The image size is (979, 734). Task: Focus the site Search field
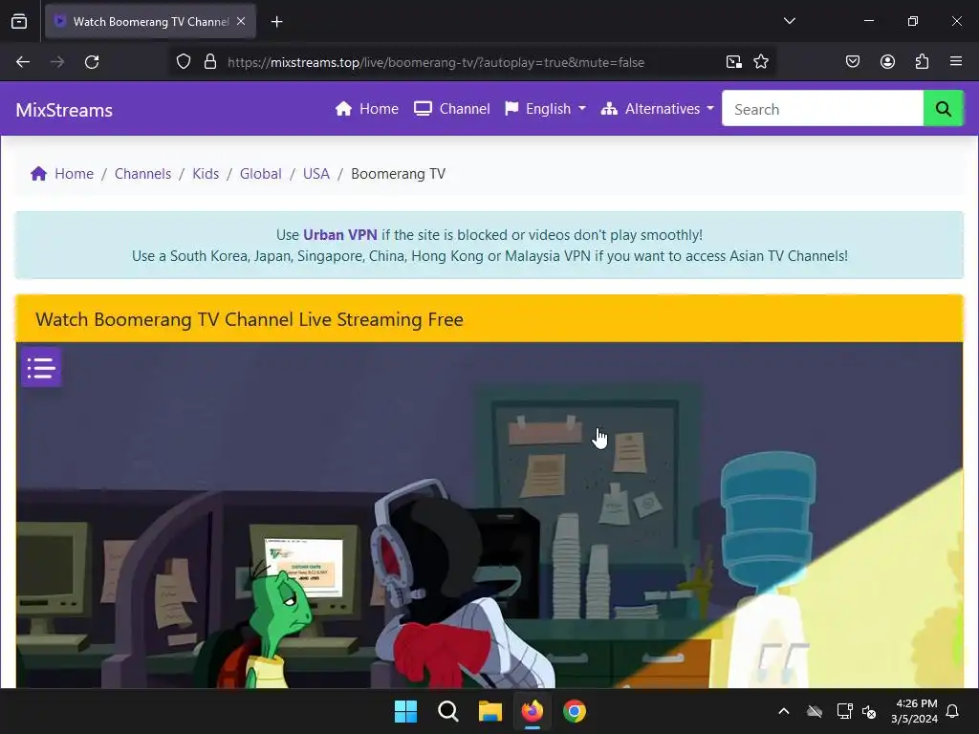coord(822,109)
